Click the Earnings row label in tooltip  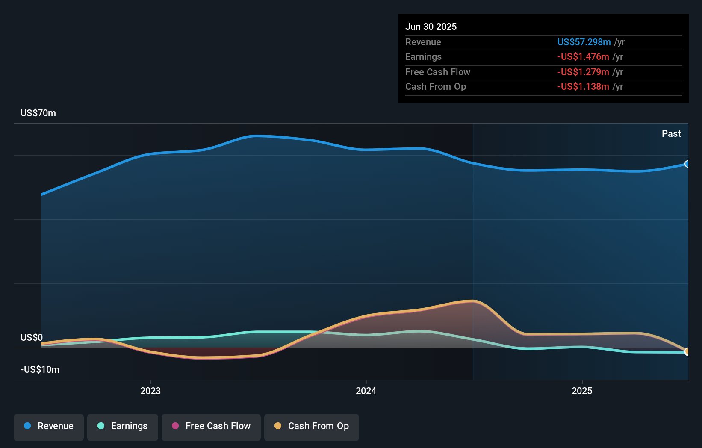pos(423,57)
